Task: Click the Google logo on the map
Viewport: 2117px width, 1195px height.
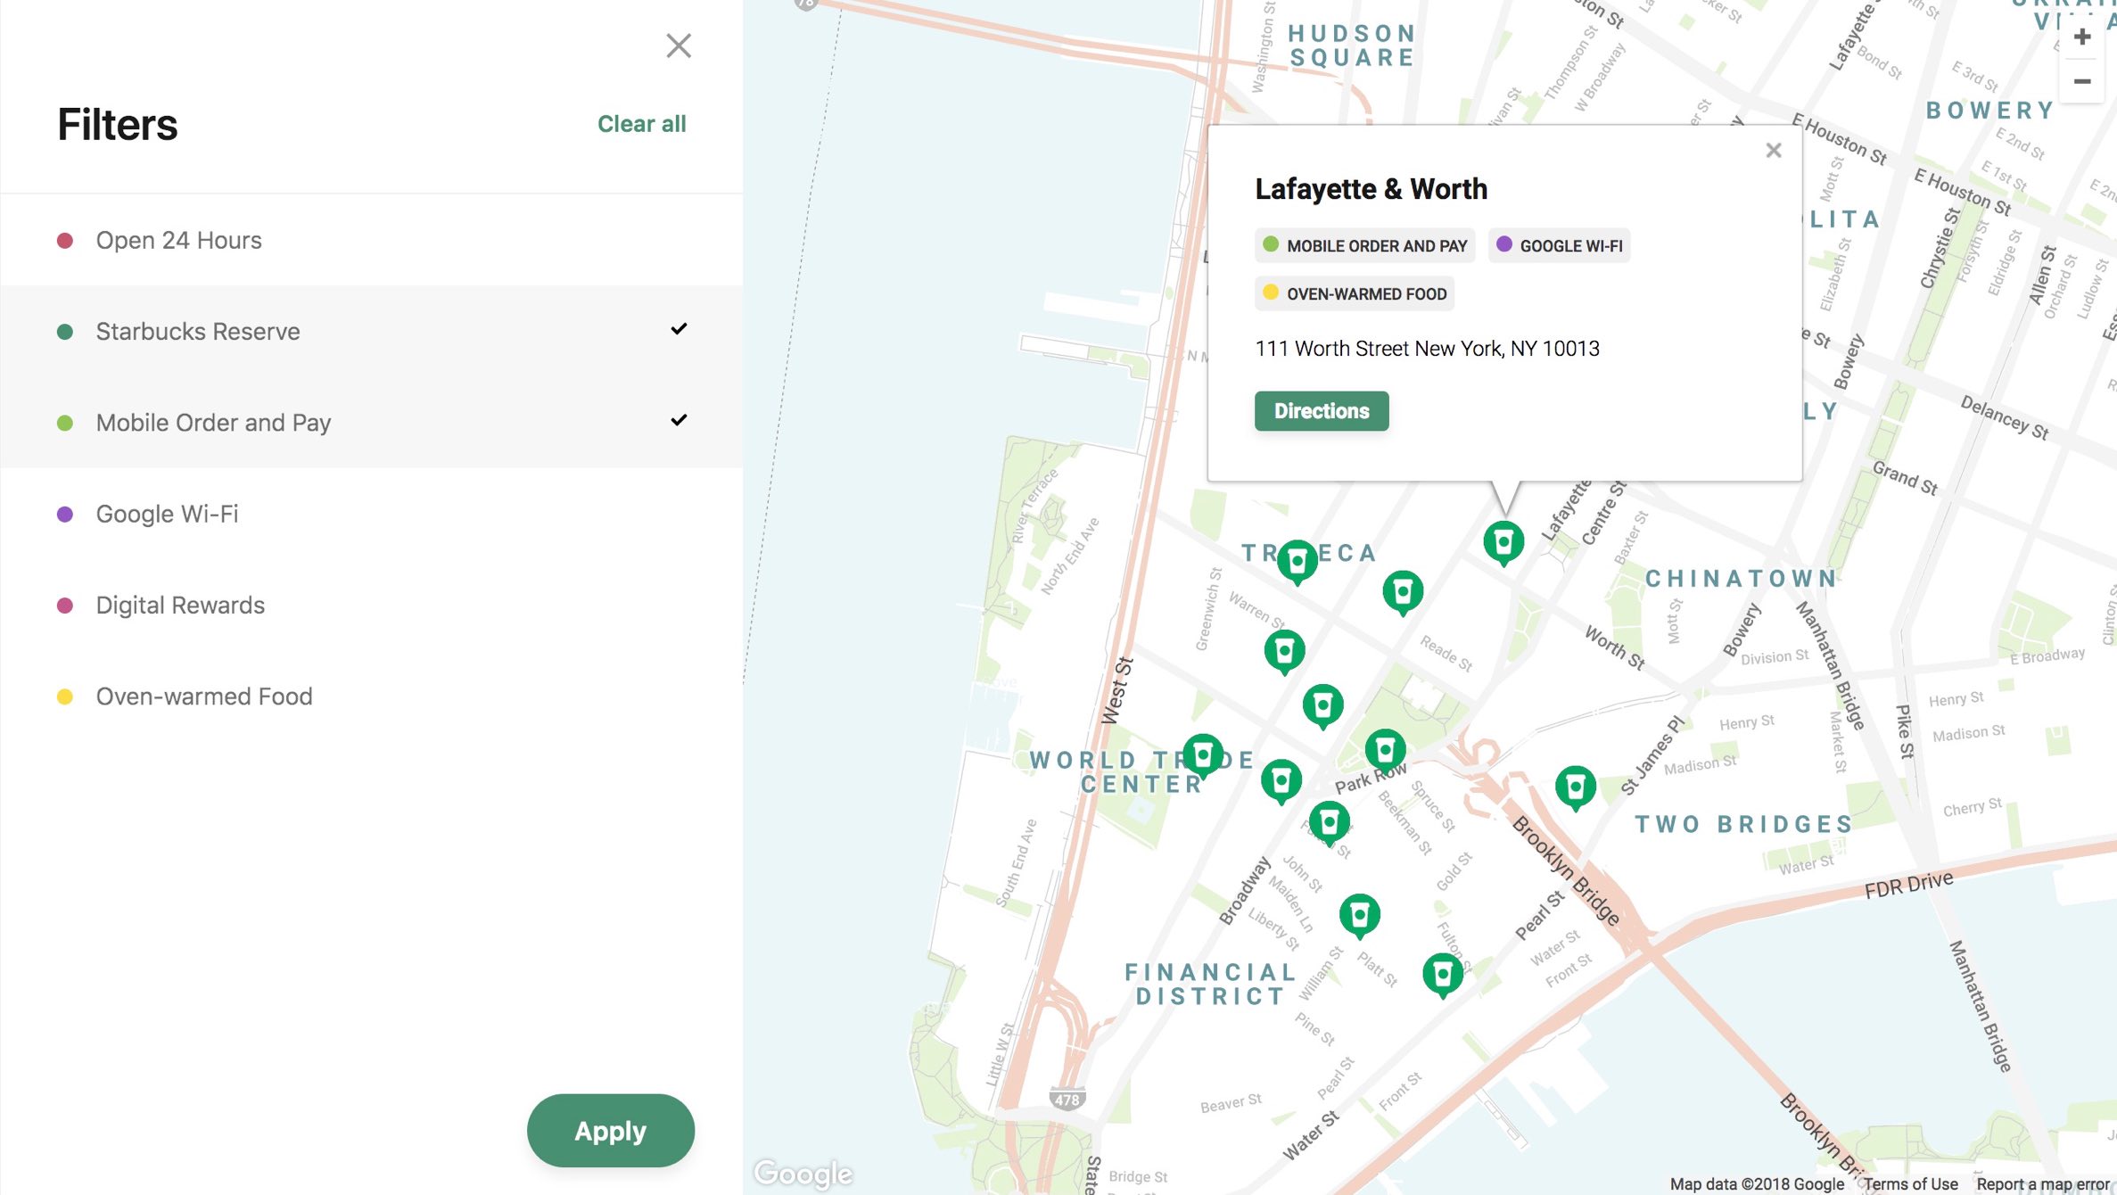Action: (802, 1173)
